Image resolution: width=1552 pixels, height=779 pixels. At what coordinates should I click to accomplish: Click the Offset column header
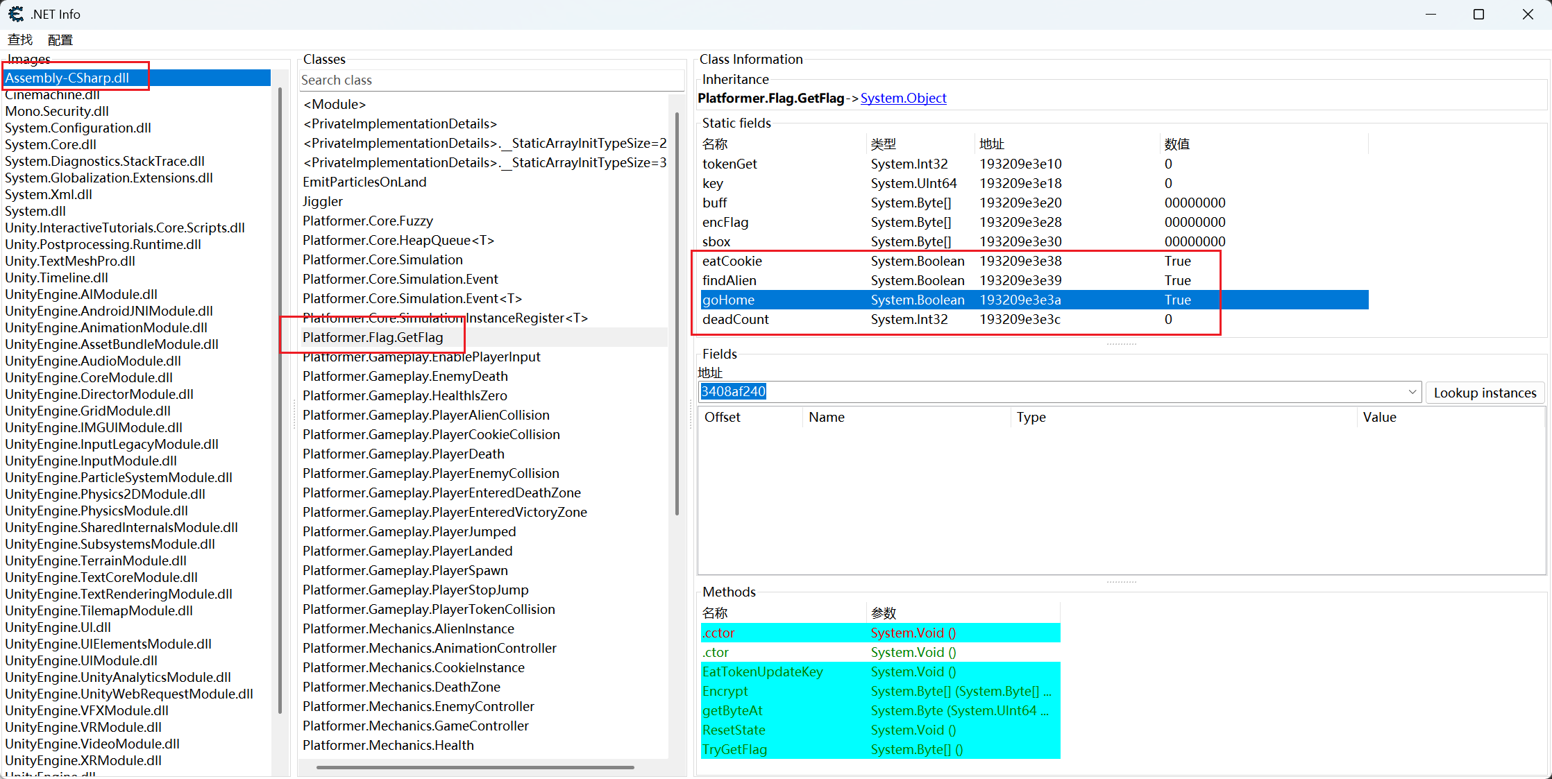(x=722, y=417)
